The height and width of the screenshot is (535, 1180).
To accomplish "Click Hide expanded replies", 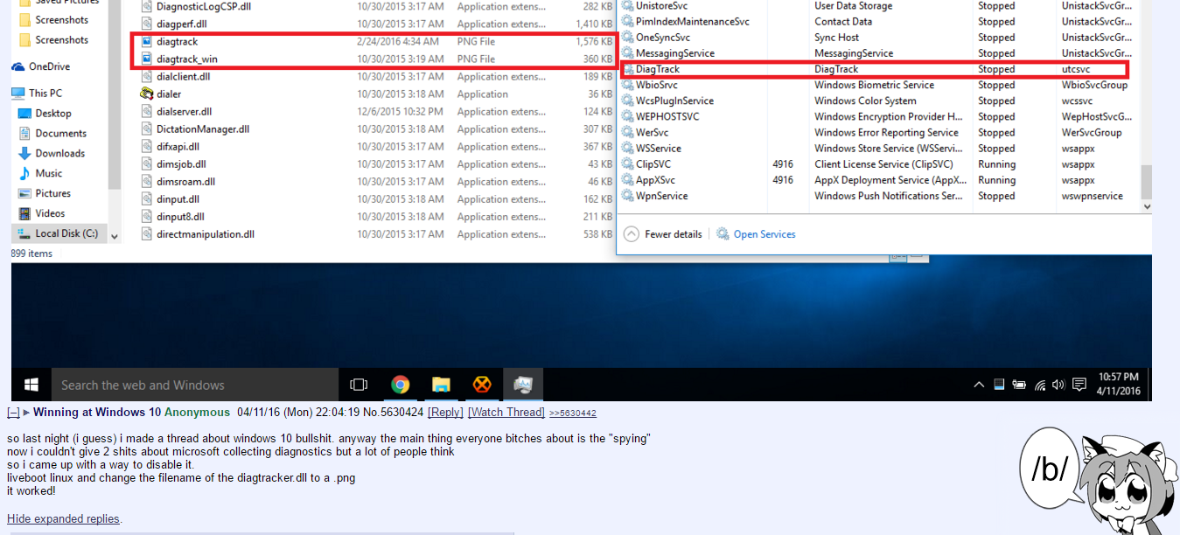I will (x=64, y=519).
